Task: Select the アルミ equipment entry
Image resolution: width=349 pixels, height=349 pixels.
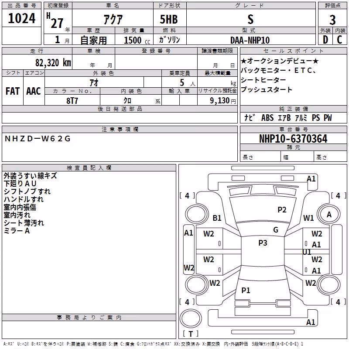Action: click(x=301, y=117)
